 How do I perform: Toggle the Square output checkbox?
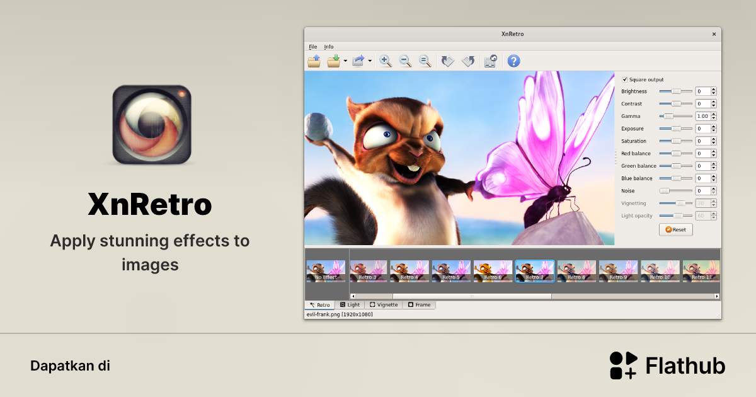tap(624, 79)
